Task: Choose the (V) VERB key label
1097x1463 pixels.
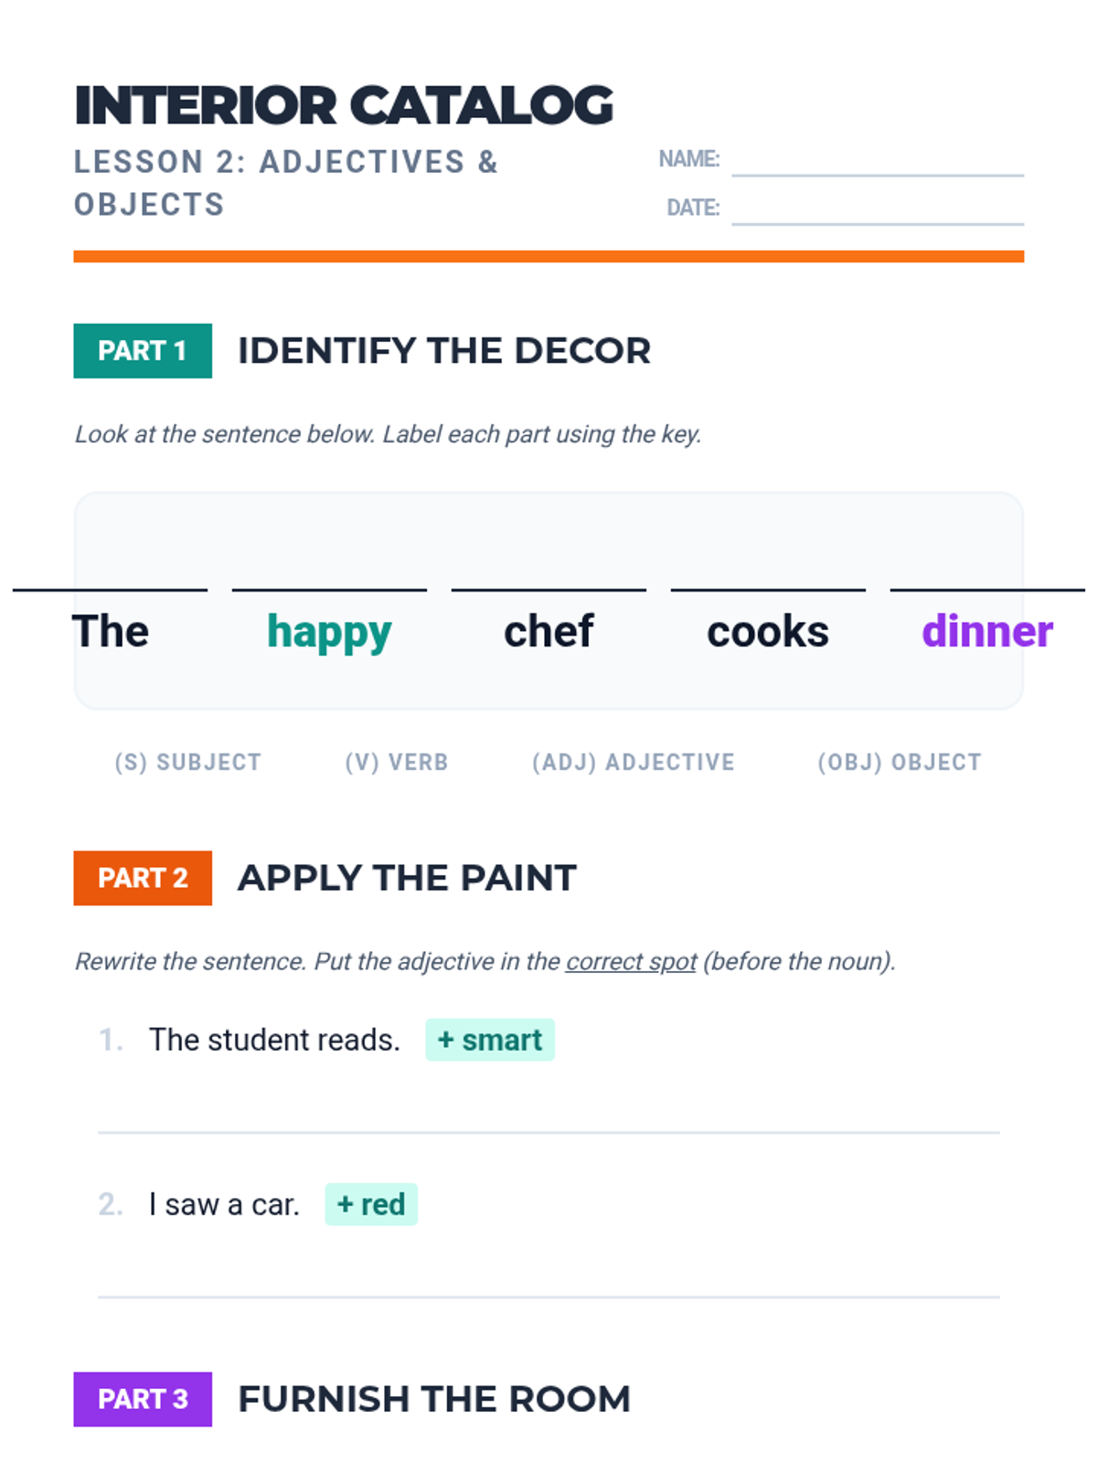Action: [397, 762]
